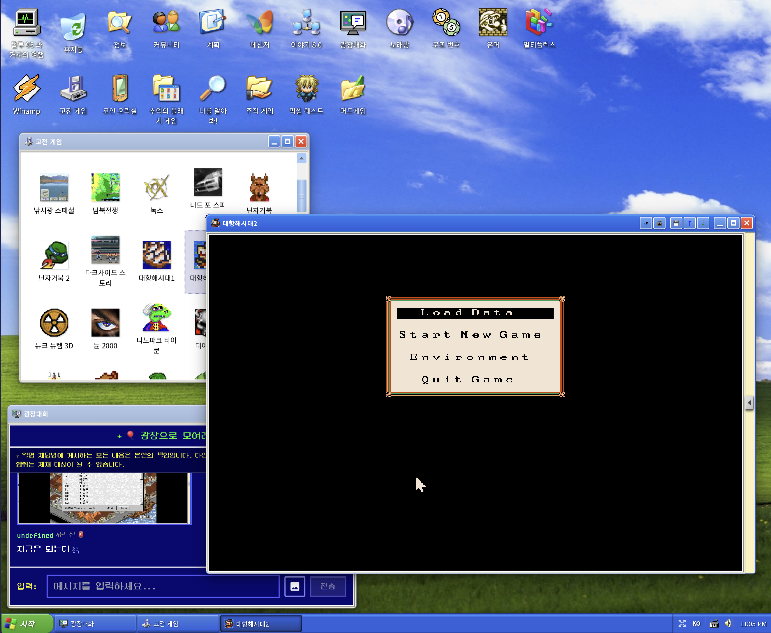Open the shared game screenshot thumbnail in chat

pos(104,498)
